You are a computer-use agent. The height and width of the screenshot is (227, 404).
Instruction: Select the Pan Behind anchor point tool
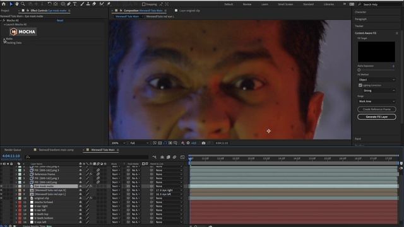point(56,4)
